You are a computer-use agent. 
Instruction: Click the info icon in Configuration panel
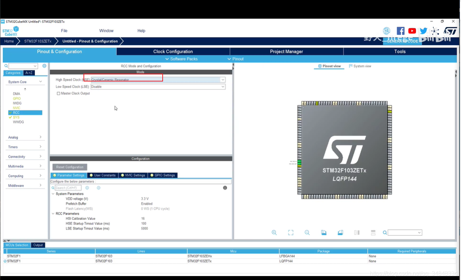tap(225, 188)
